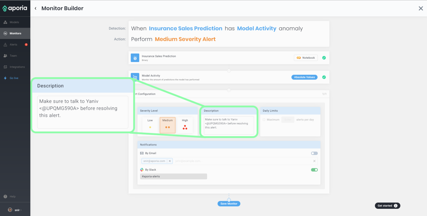The width and height of the screenshot is (427, 216).
Task: Click the Help question mark icon
Action: 5,197
